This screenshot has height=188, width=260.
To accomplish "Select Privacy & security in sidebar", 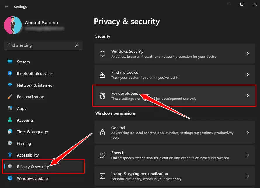I will point(43,167).
